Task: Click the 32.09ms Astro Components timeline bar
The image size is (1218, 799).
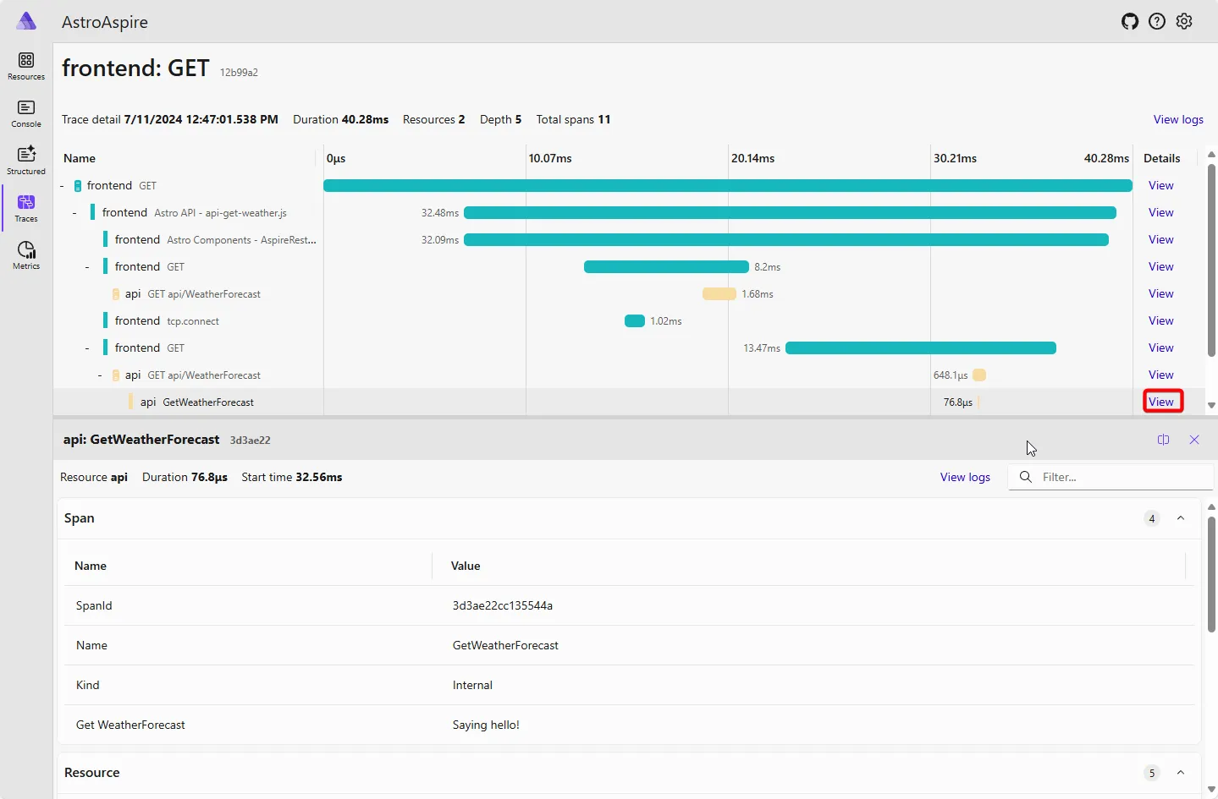Action: pos(786,240)
